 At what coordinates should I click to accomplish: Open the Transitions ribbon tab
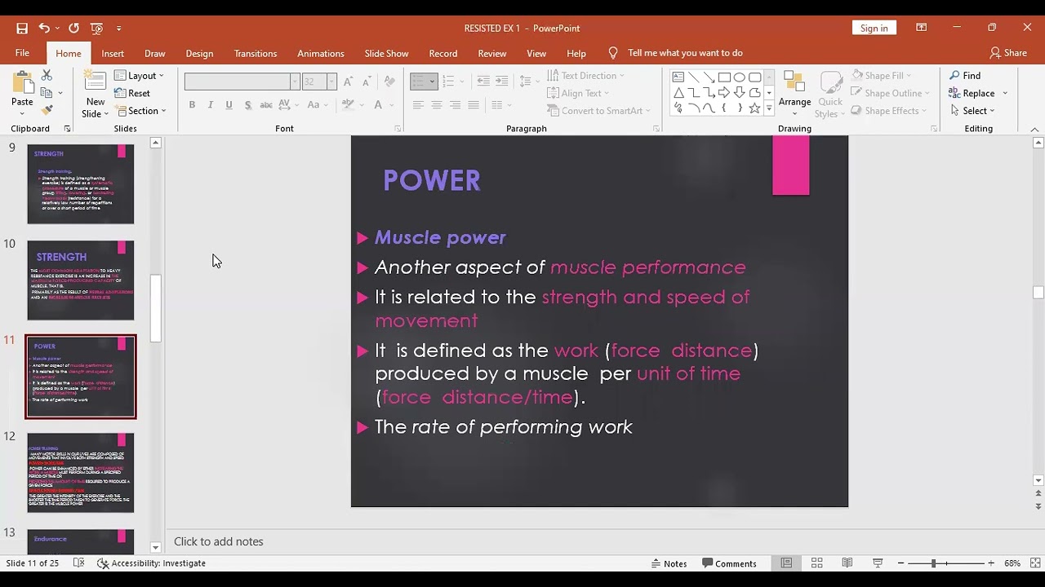click(256, 53)
